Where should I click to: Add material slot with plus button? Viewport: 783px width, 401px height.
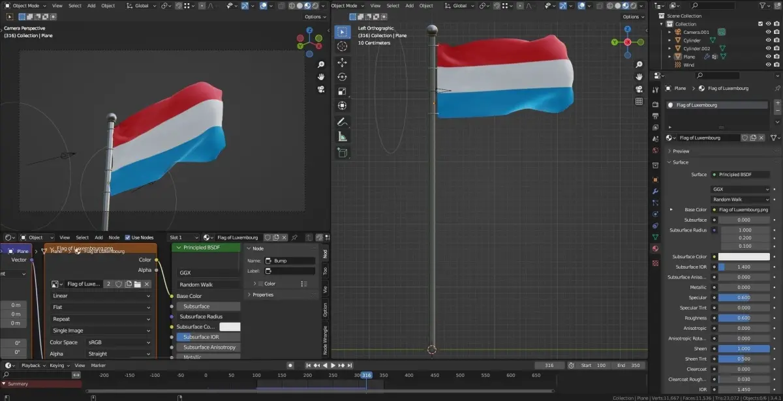(776, 104)
